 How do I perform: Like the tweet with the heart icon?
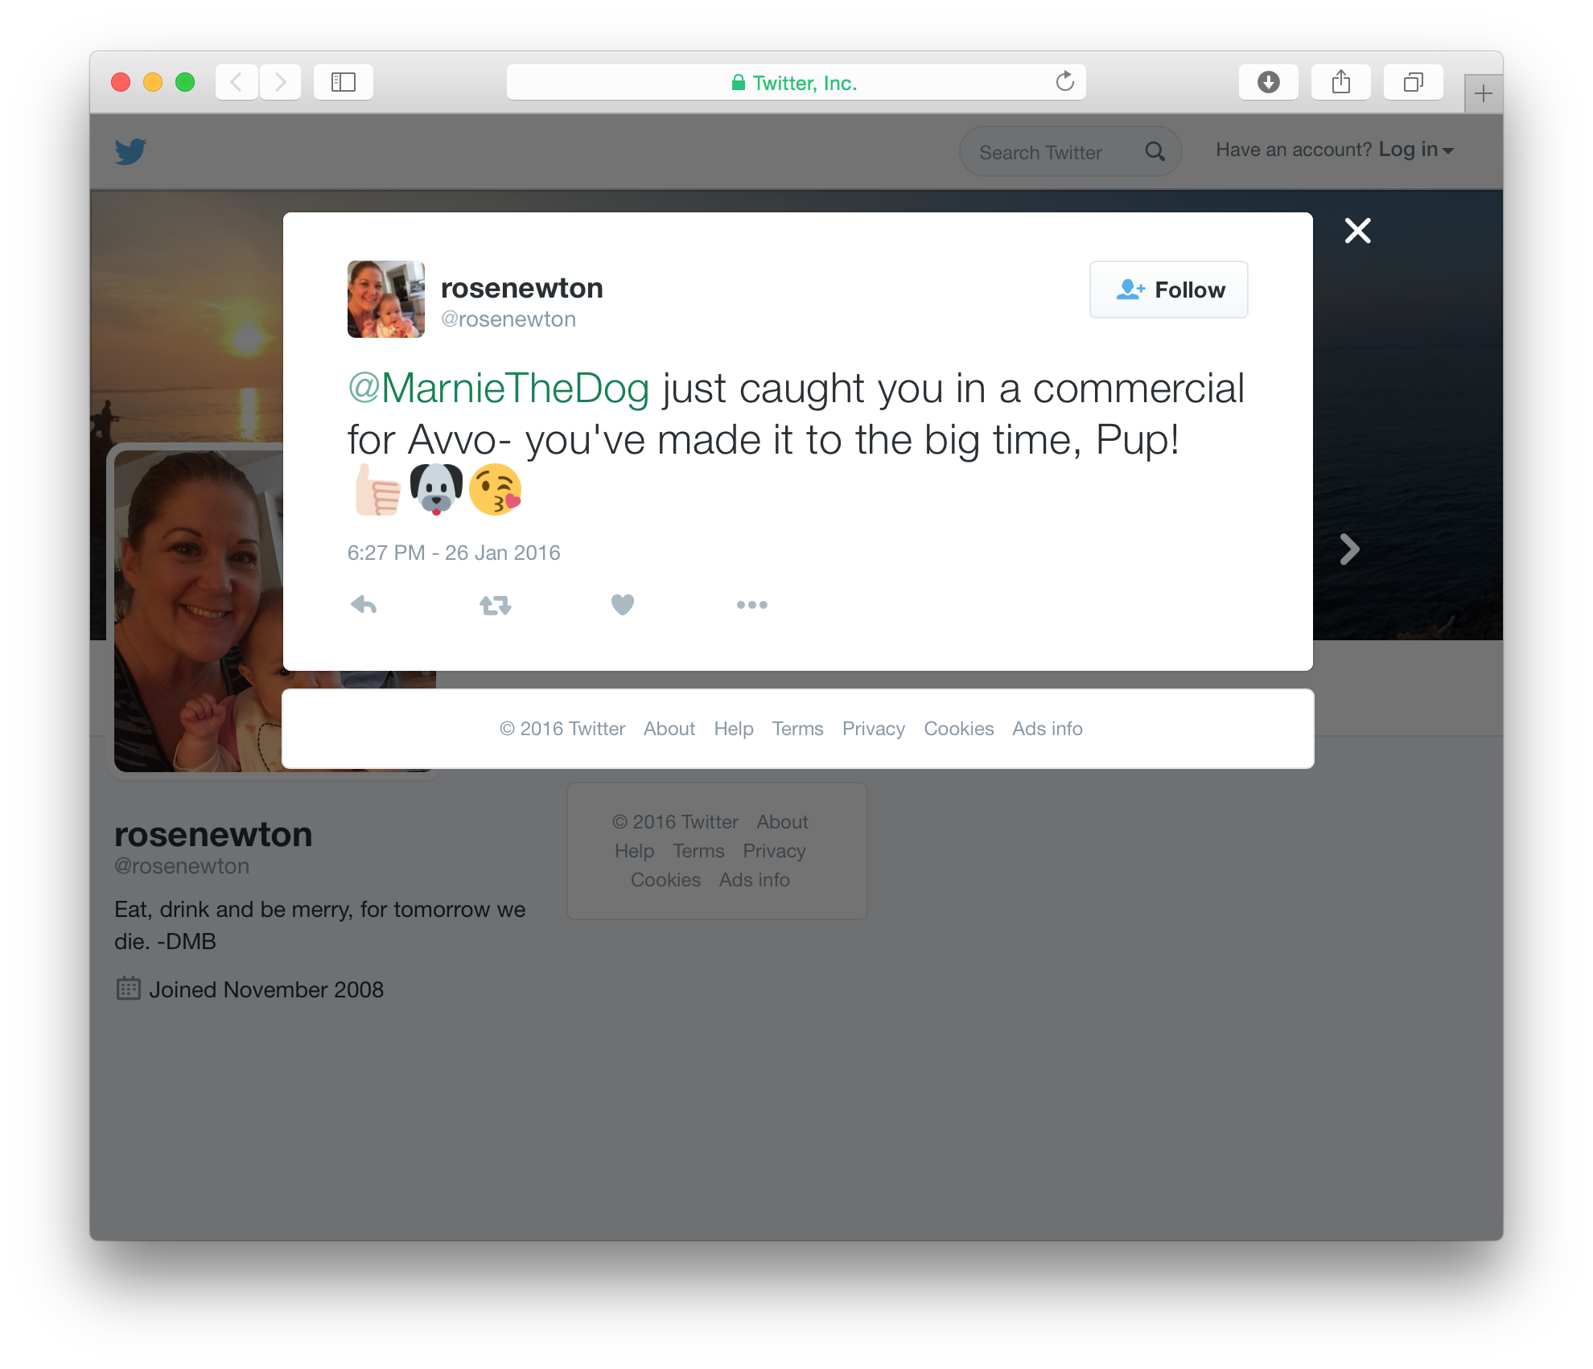point(623,605)
